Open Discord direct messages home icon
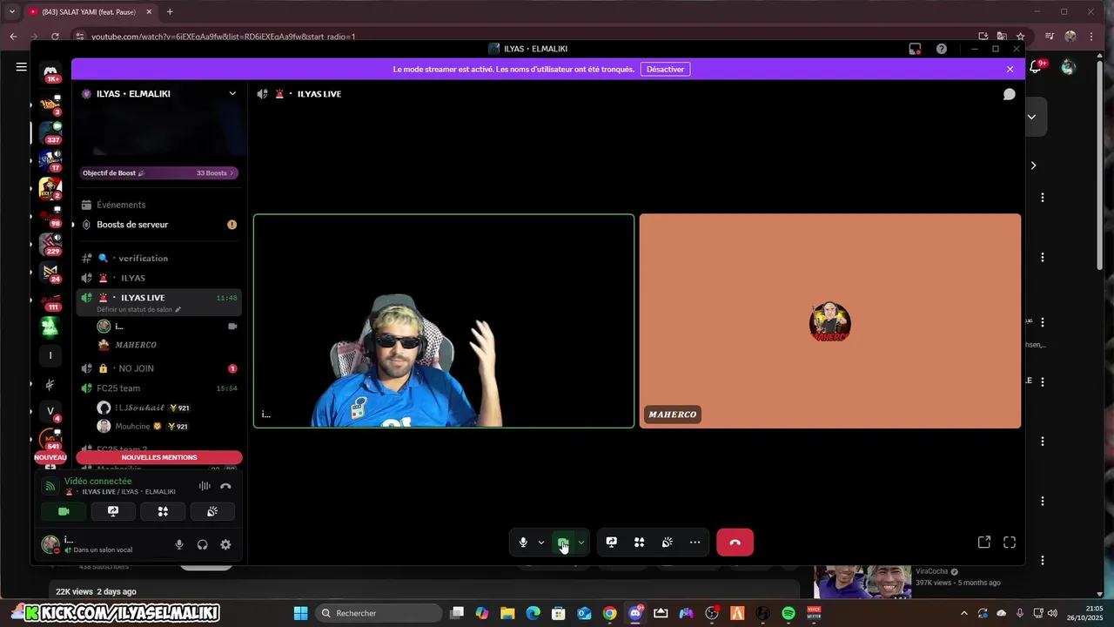 [50, 71]
